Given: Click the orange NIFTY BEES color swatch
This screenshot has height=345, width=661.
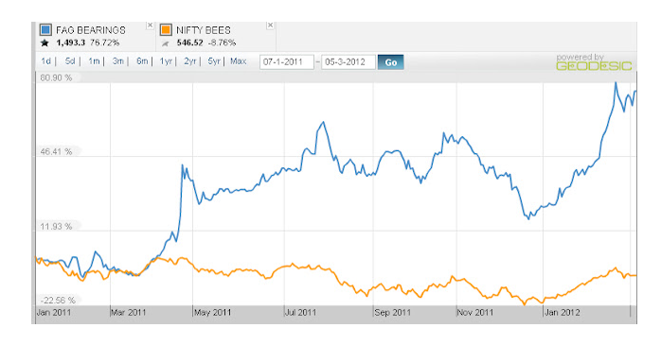Looking at the screenshot, I should (166, 30).
